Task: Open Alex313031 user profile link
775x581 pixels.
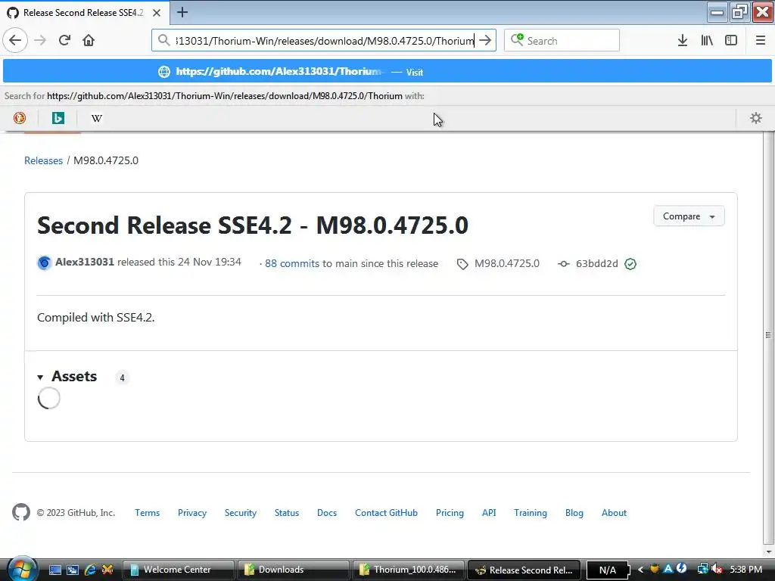Action: [85, 262]
